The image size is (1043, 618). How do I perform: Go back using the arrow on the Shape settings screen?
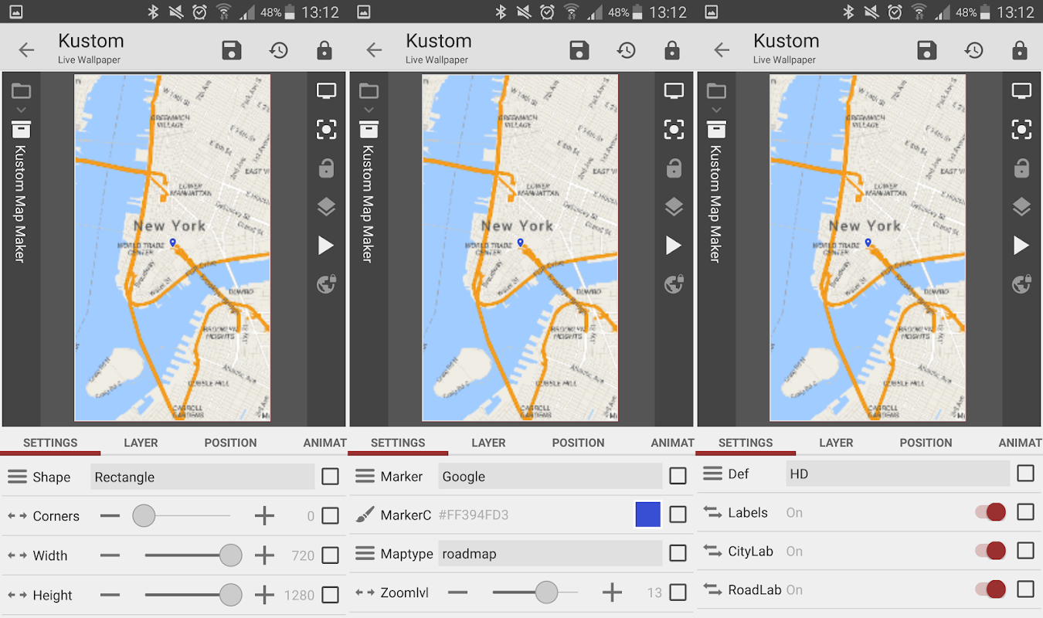27,50
